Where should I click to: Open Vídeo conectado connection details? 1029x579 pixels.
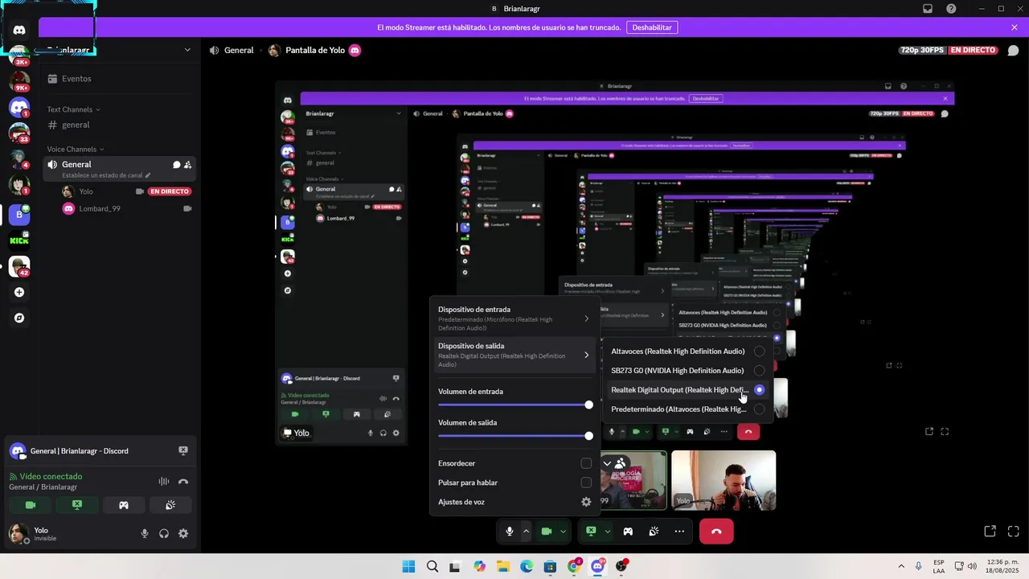[x=51, y=476]
